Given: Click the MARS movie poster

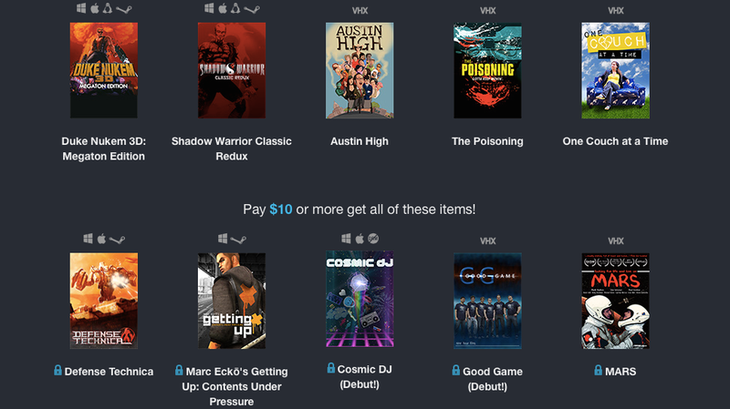Looking at the screenshot, I should (615, 301).
